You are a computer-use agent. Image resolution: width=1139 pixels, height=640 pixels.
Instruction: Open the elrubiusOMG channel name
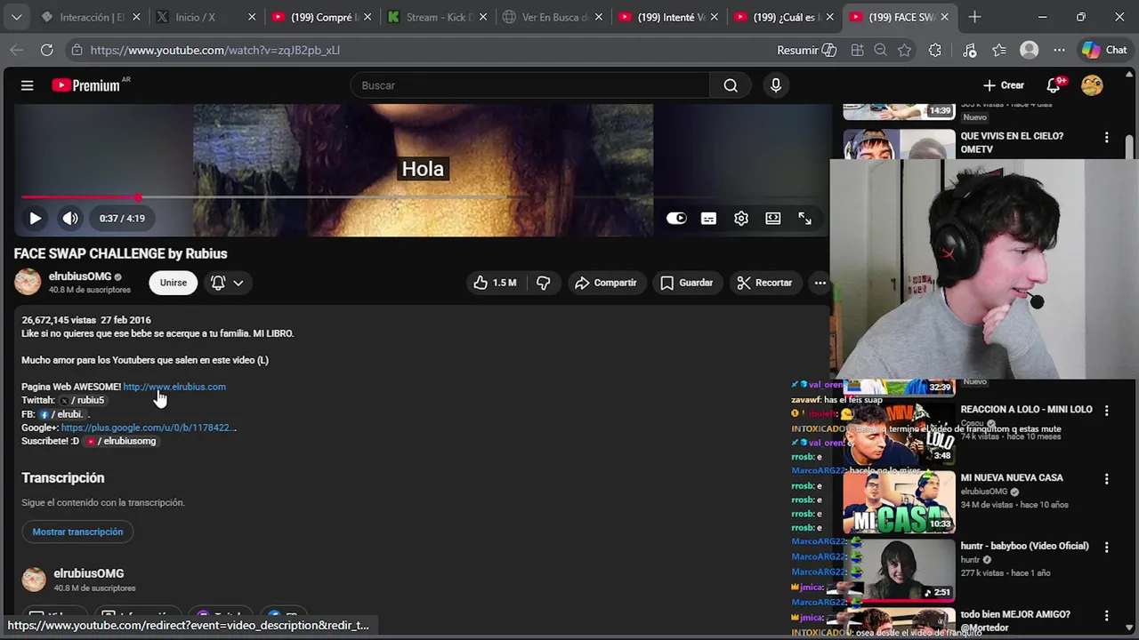[x=80, y=276]
